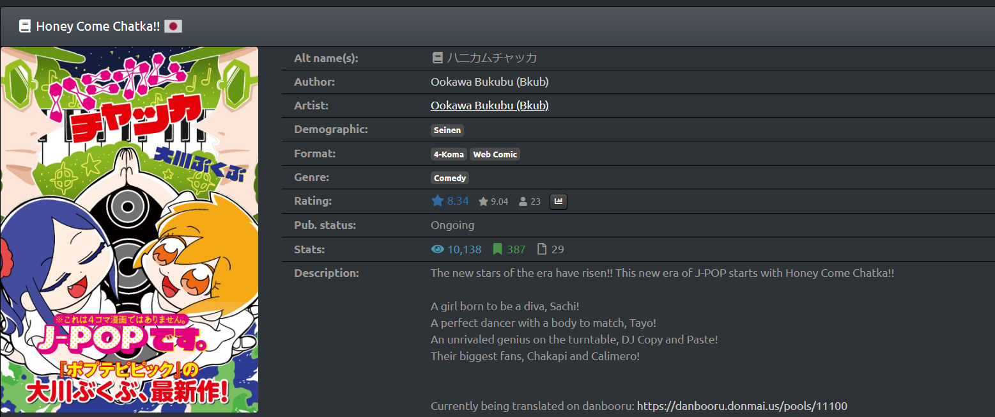Click the Genre: label
This screenshot has width=995, height=417.
tap(312, 177)
